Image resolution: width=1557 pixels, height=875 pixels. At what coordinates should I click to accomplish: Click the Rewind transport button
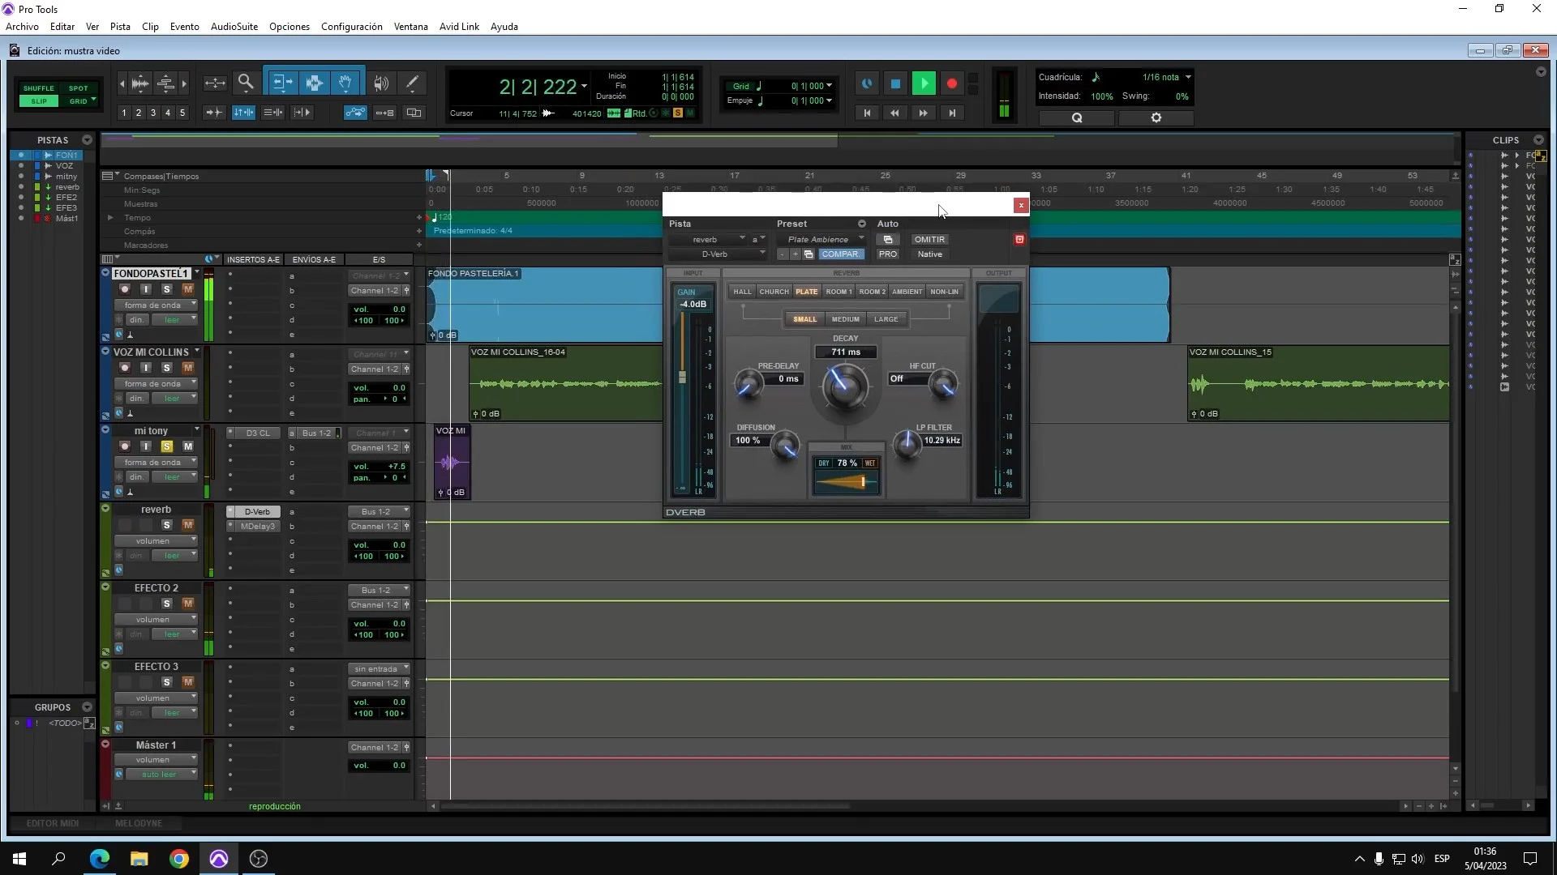point(894,113)
